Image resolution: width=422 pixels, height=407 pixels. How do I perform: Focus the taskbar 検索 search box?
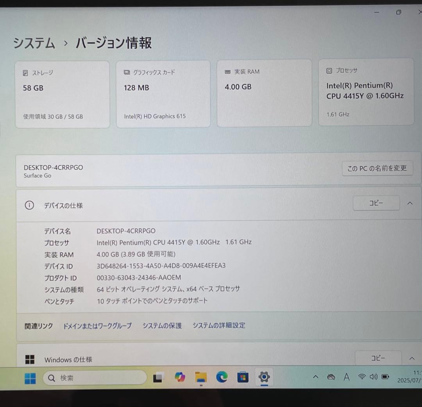[x=95, y=378]
